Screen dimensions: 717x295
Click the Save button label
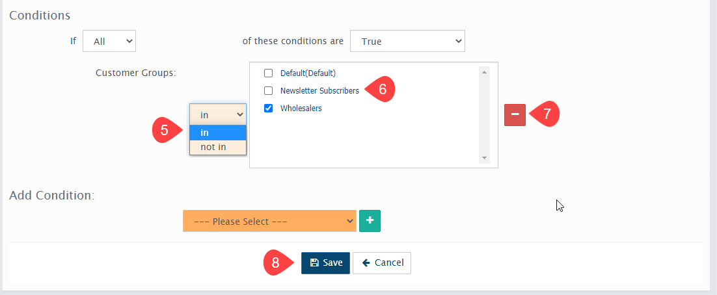coord(332,263)
